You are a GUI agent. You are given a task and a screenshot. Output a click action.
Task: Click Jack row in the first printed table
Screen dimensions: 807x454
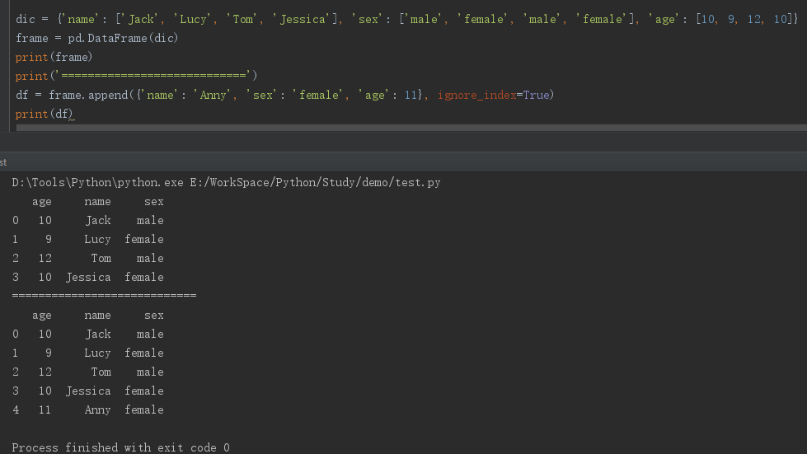(88, 220)
